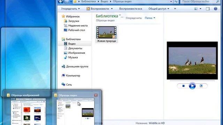Click the Wildlife in HD details text

156,123
